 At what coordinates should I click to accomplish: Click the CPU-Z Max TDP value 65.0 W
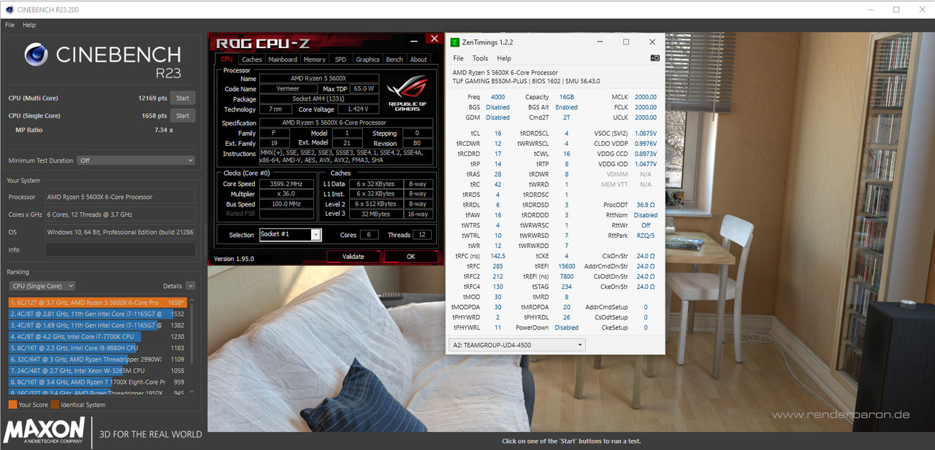[x=363, y=88]
